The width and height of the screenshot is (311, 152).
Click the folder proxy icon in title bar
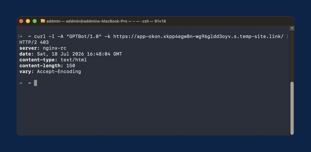click(43, 21)
